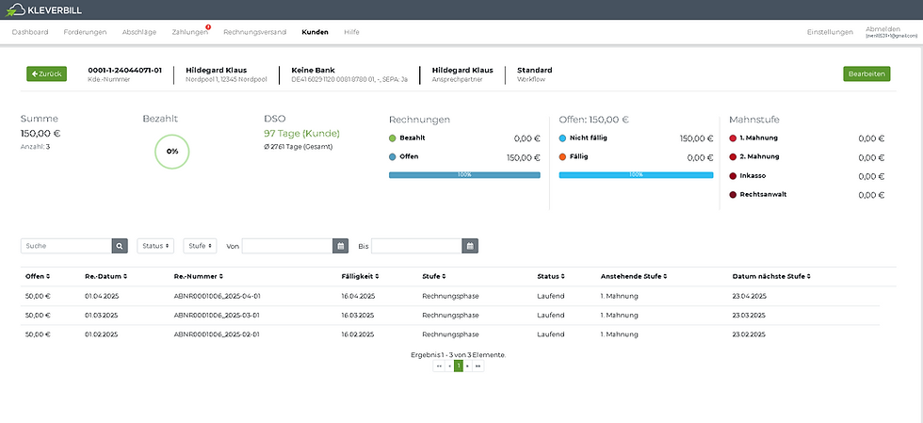This screenshot has width=923, height=423.
Task: Click due date 16.02.2025
Action: 358,334
